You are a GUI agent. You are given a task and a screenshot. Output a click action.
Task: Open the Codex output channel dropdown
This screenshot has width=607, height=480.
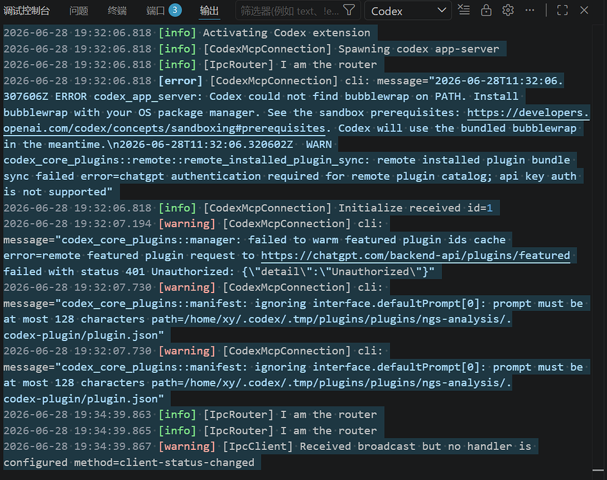(x=408, y=10)
